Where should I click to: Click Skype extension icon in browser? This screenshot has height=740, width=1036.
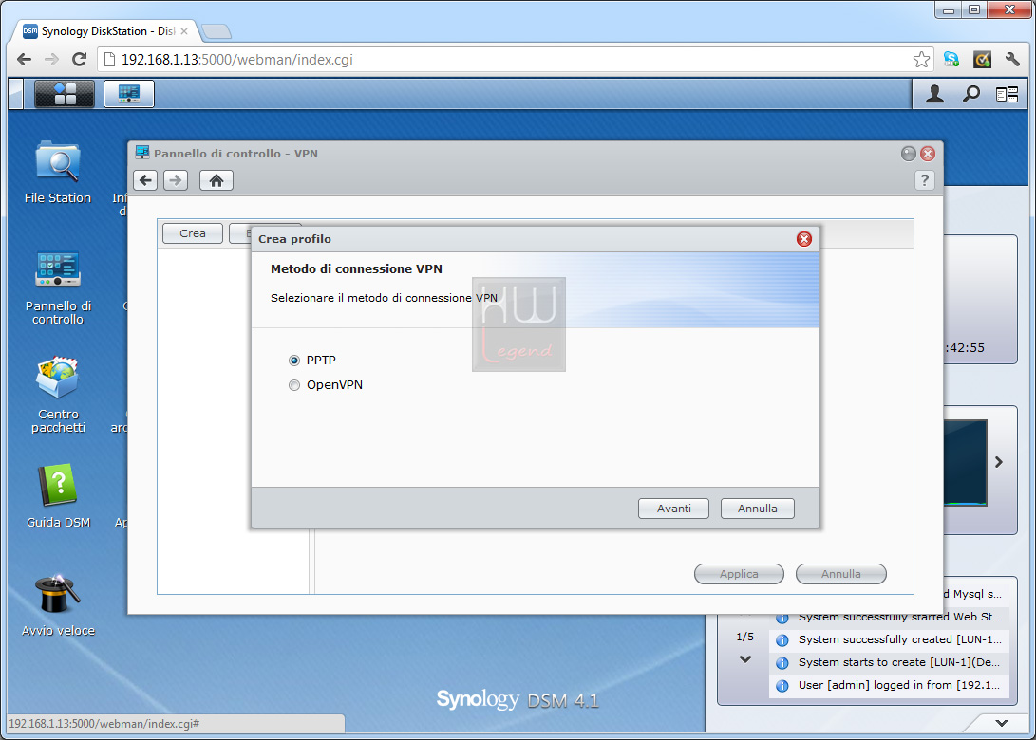coord(951,60)
